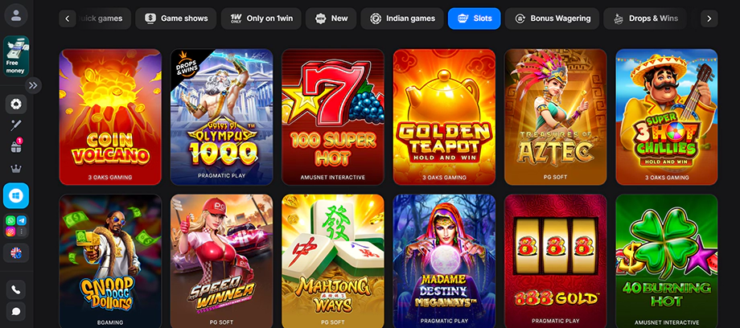The image size is (740, 328).
Task: Switch to the Game shows tab
Action: [176, 18]
